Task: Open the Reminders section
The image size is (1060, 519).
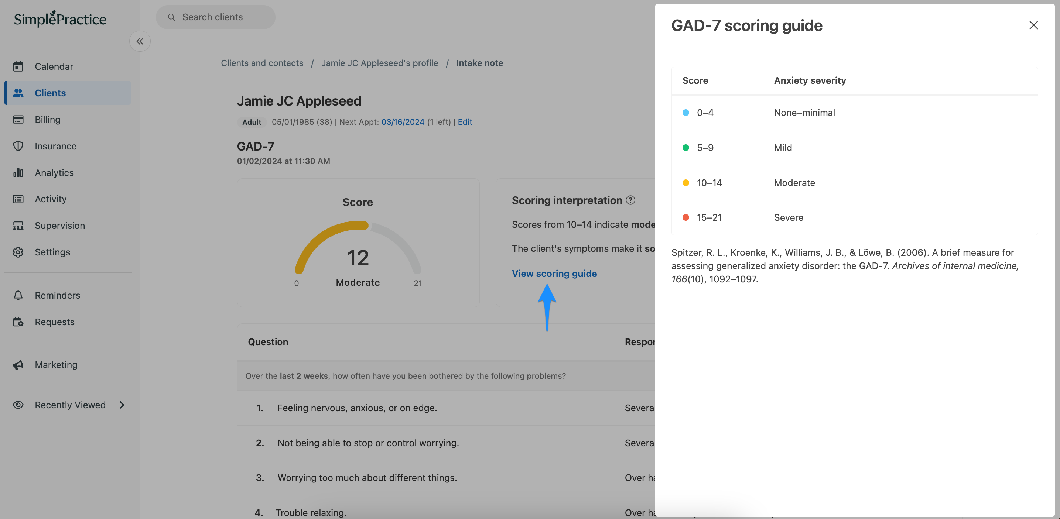Action: 68,295
